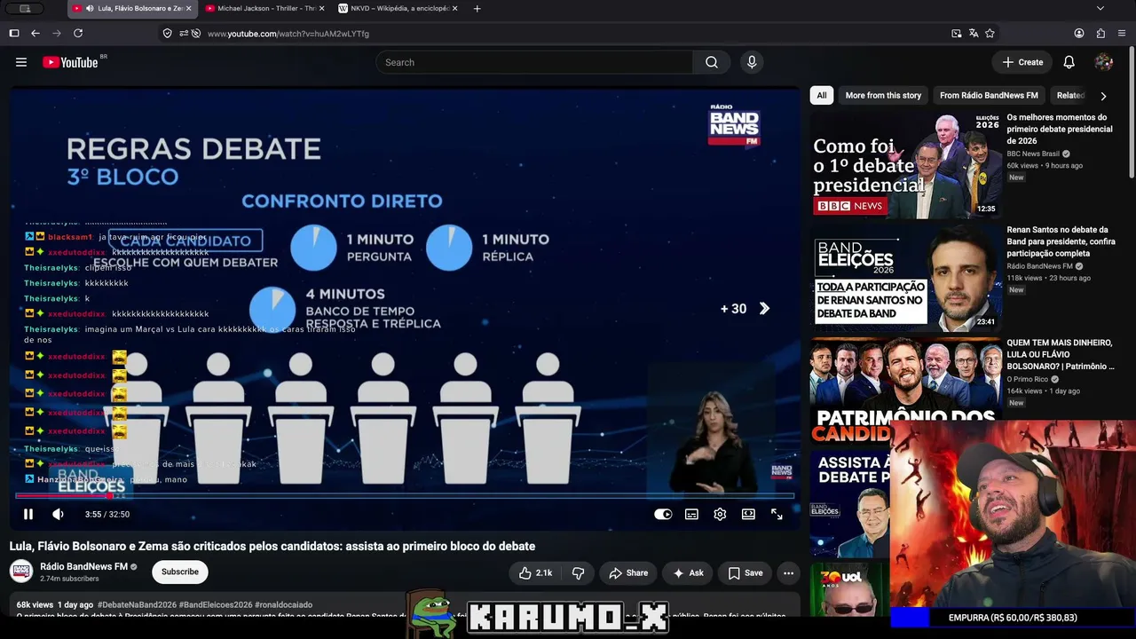Show more filter chips with the right arrow
The image size is (1136, 639).
[x=1103, y=96]
